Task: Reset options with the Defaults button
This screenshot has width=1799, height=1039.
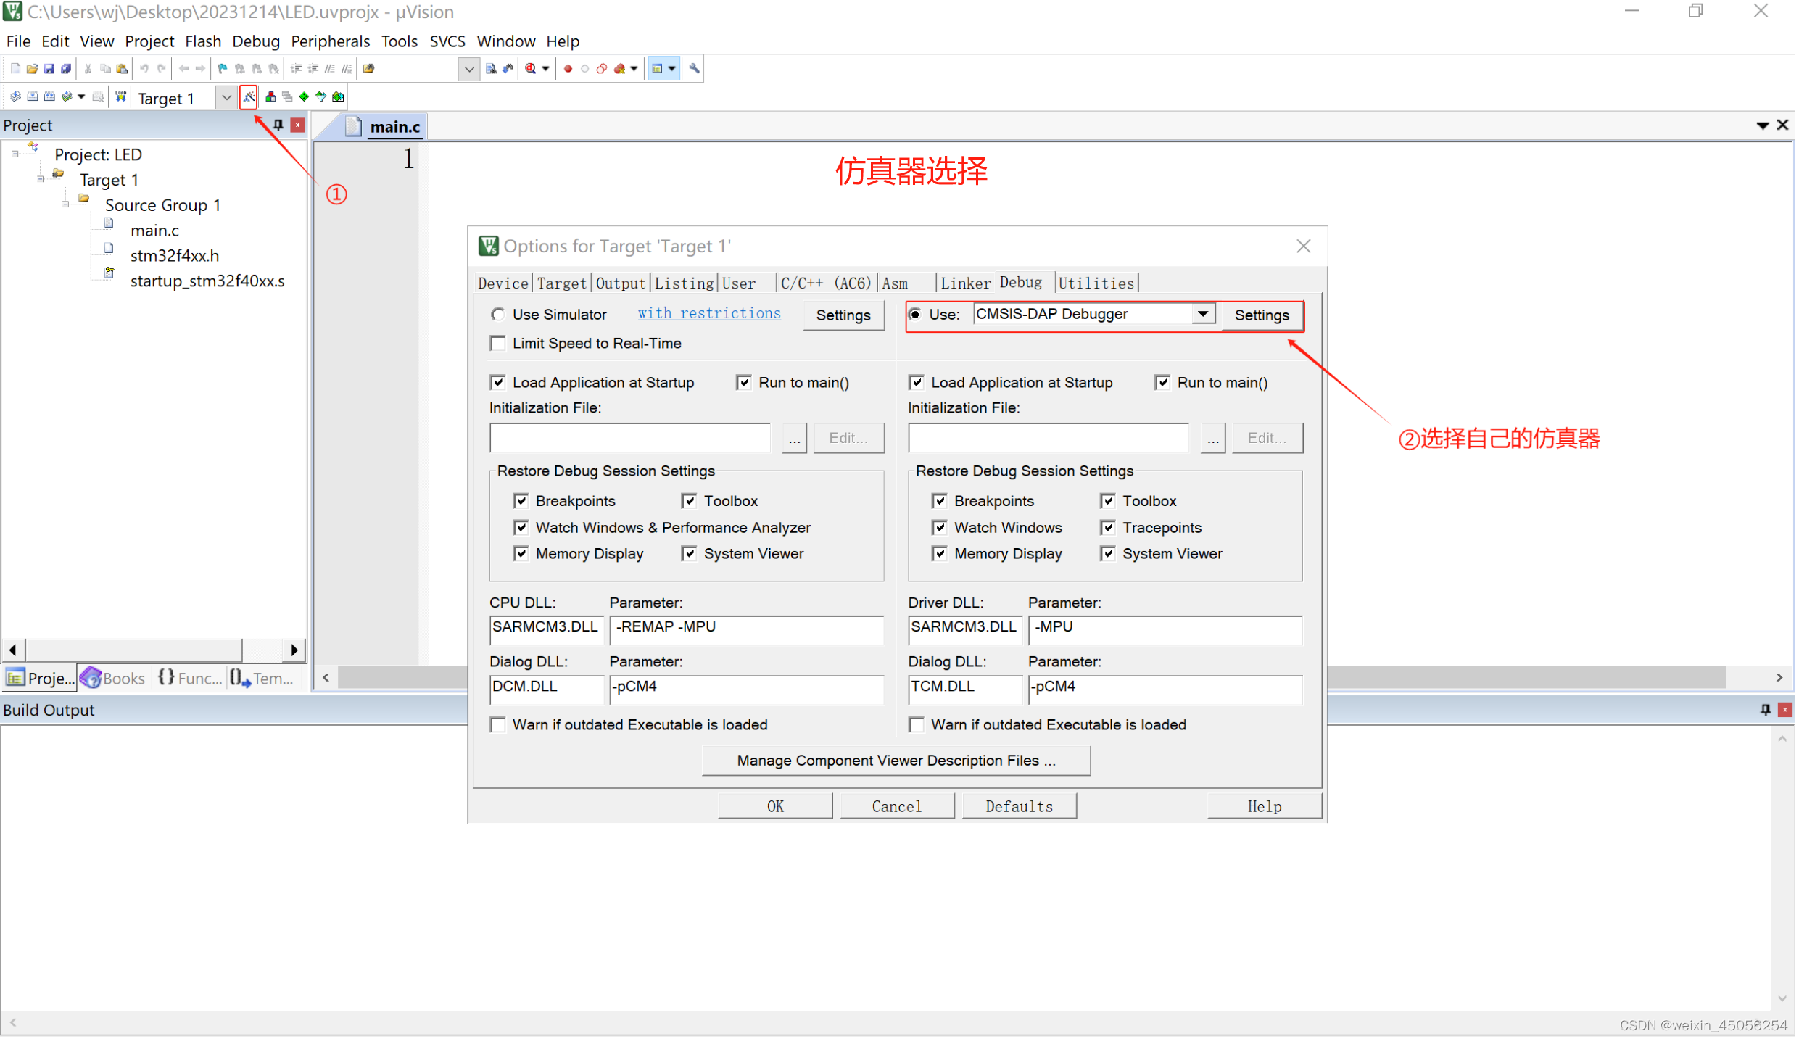Action: tap(1021, 808)
